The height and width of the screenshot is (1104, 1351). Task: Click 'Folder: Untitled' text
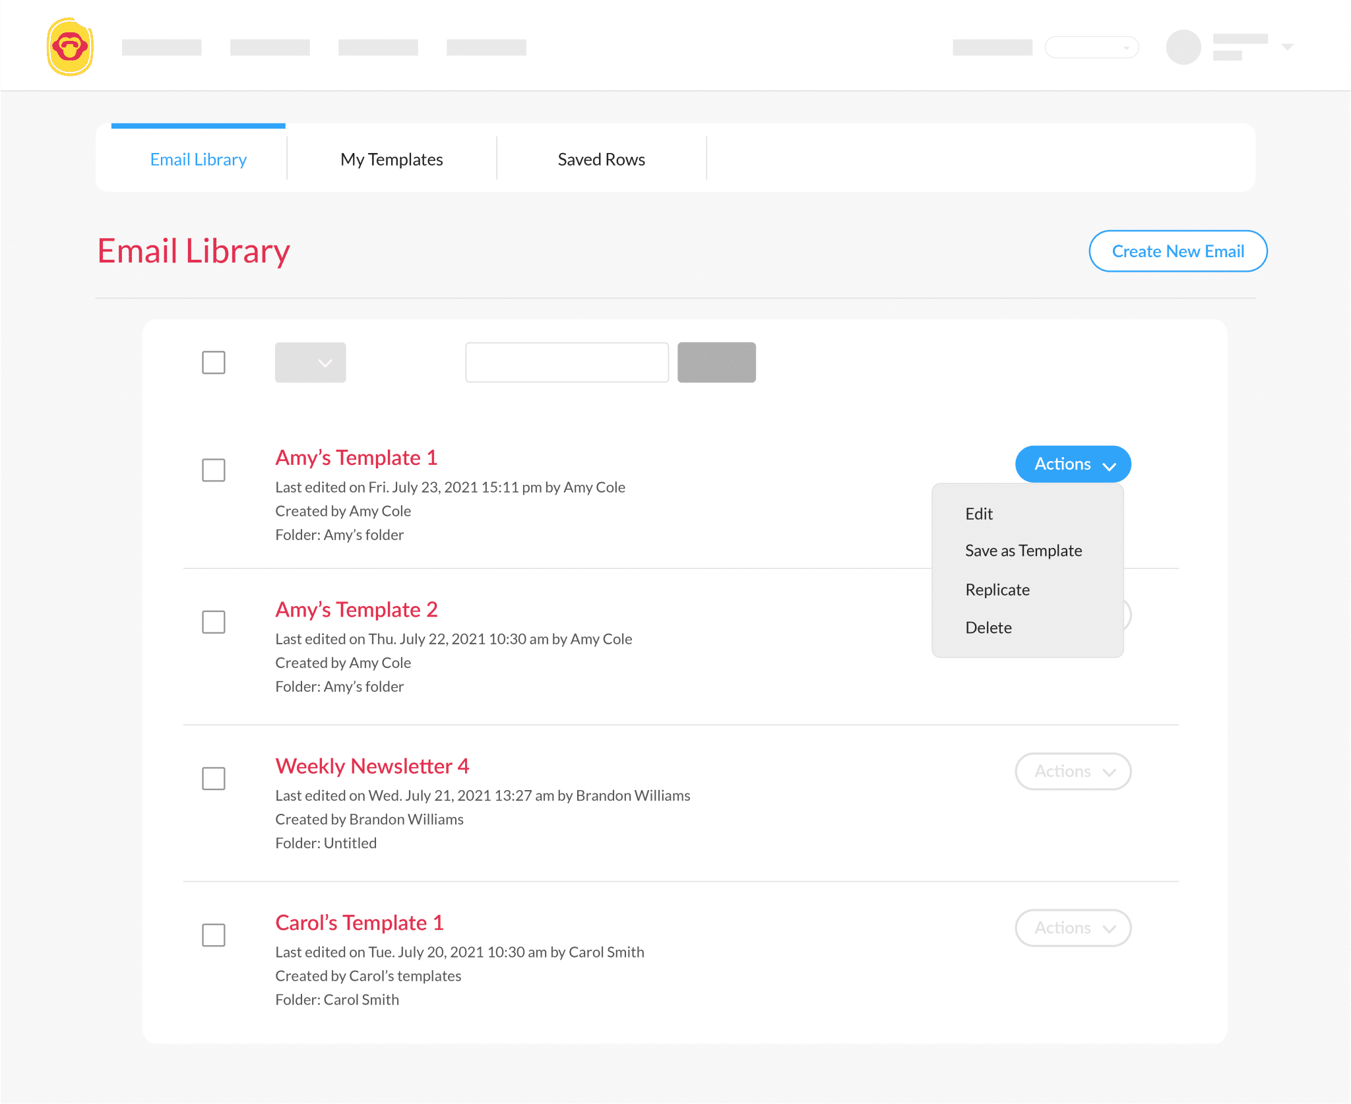click(326, 843)
